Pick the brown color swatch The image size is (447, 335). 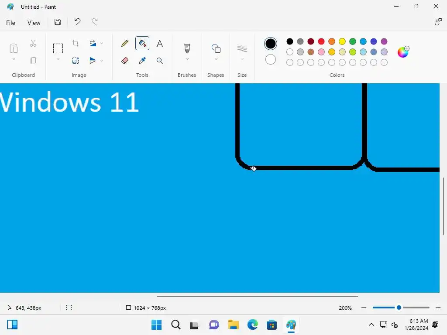point(311,52)
